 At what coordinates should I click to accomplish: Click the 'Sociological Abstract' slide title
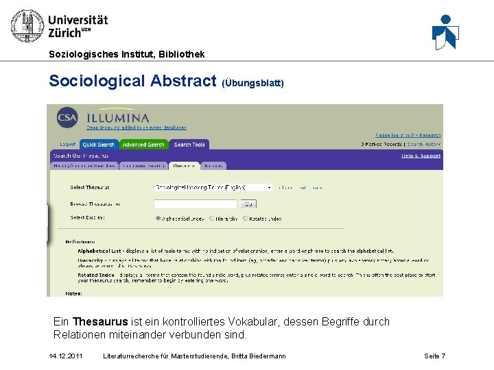(132, 81)
